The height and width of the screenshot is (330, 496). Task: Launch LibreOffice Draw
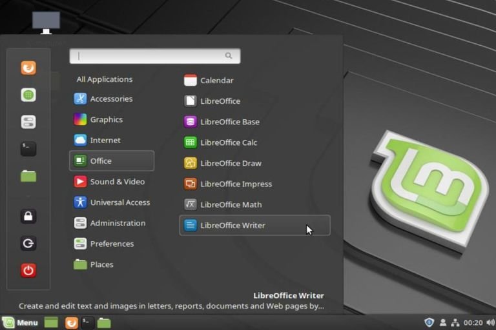tap(254, 163)
